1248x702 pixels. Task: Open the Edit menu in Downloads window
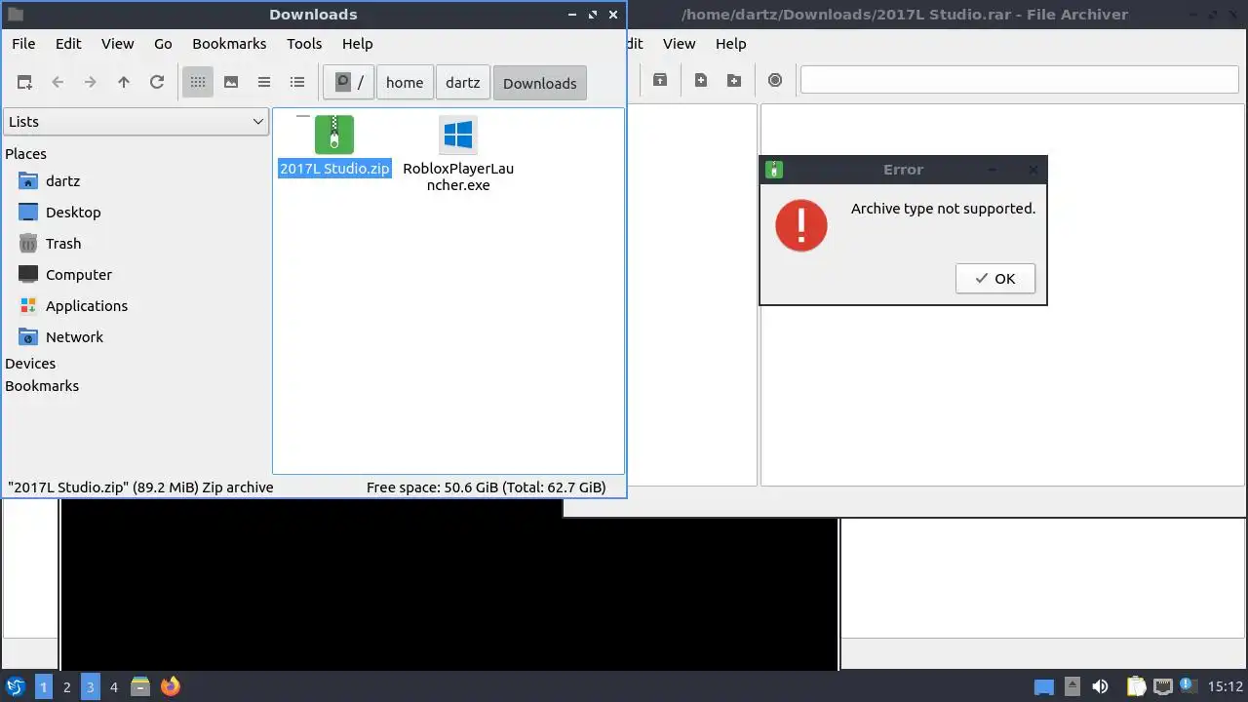click(68, 44)
